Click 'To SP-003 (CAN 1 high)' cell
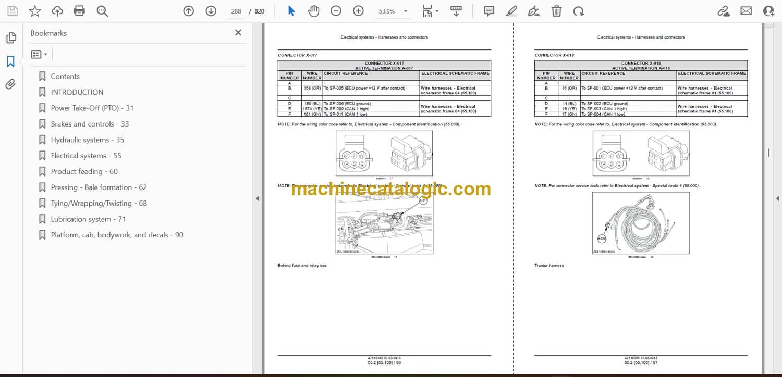The height and width of the screenshot is (377, 782). [x=628, y=109]
